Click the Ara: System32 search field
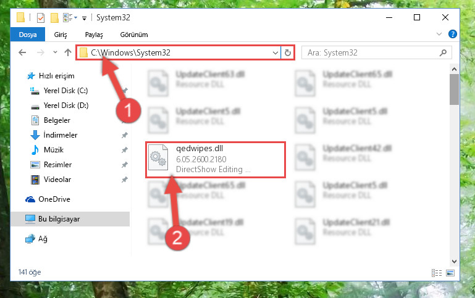475x298 pixels. coord(372,53)
